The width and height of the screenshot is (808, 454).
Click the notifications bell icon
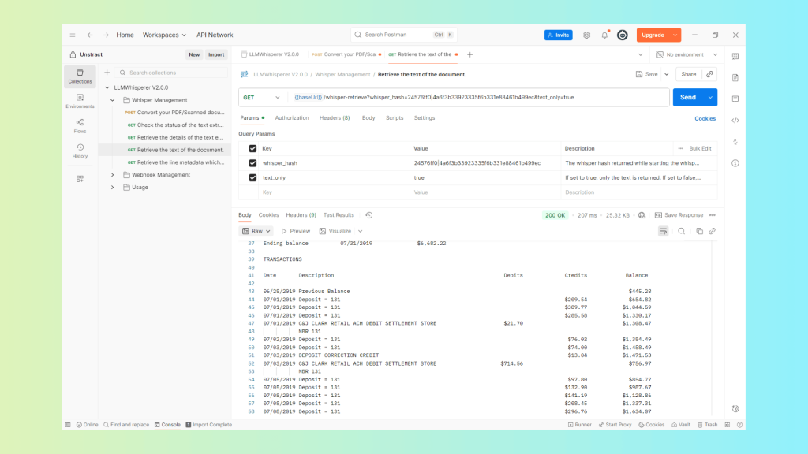pos(604,35)
